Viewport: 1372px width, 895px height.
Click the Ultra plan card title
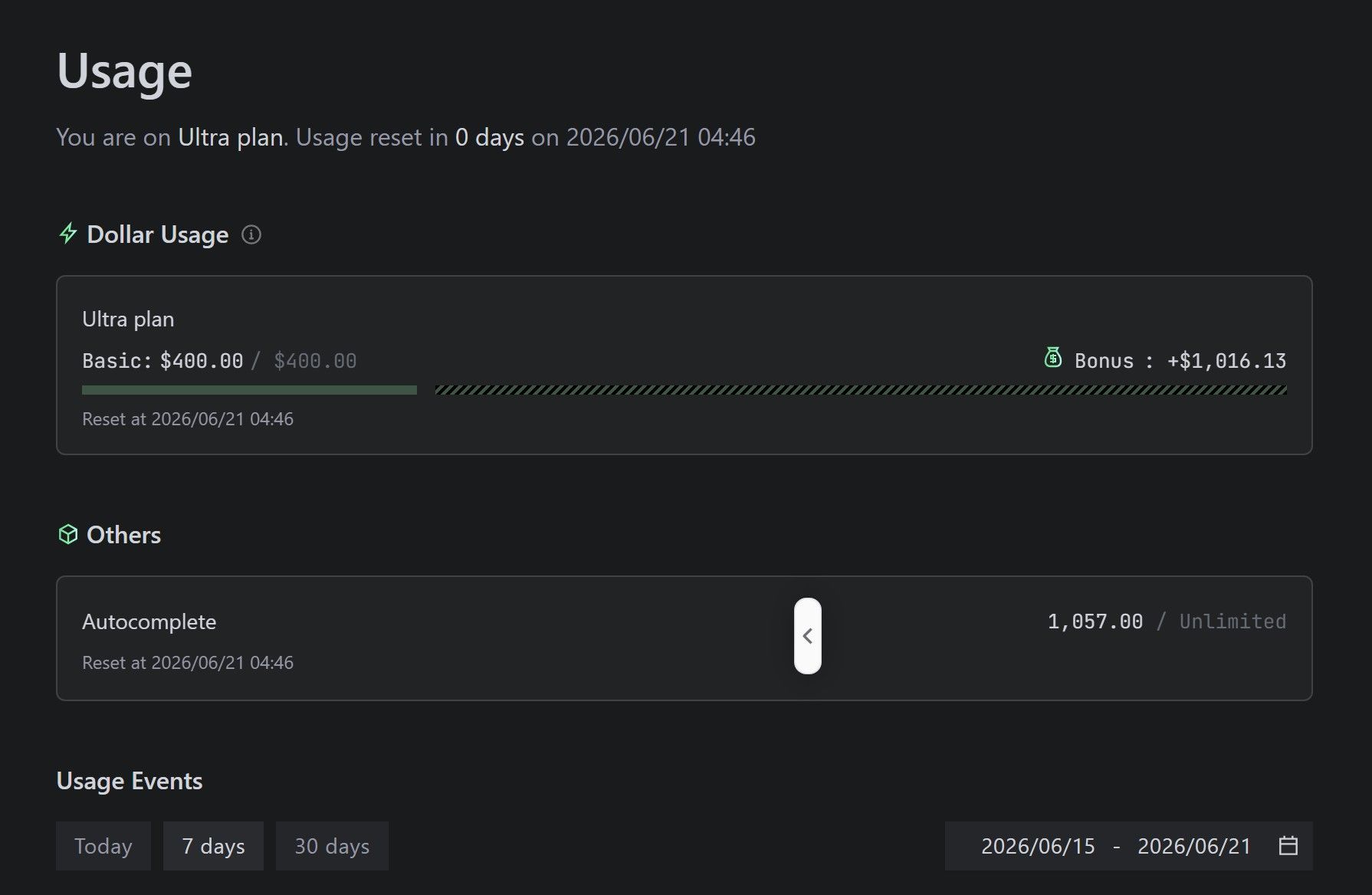coord(128,320)
